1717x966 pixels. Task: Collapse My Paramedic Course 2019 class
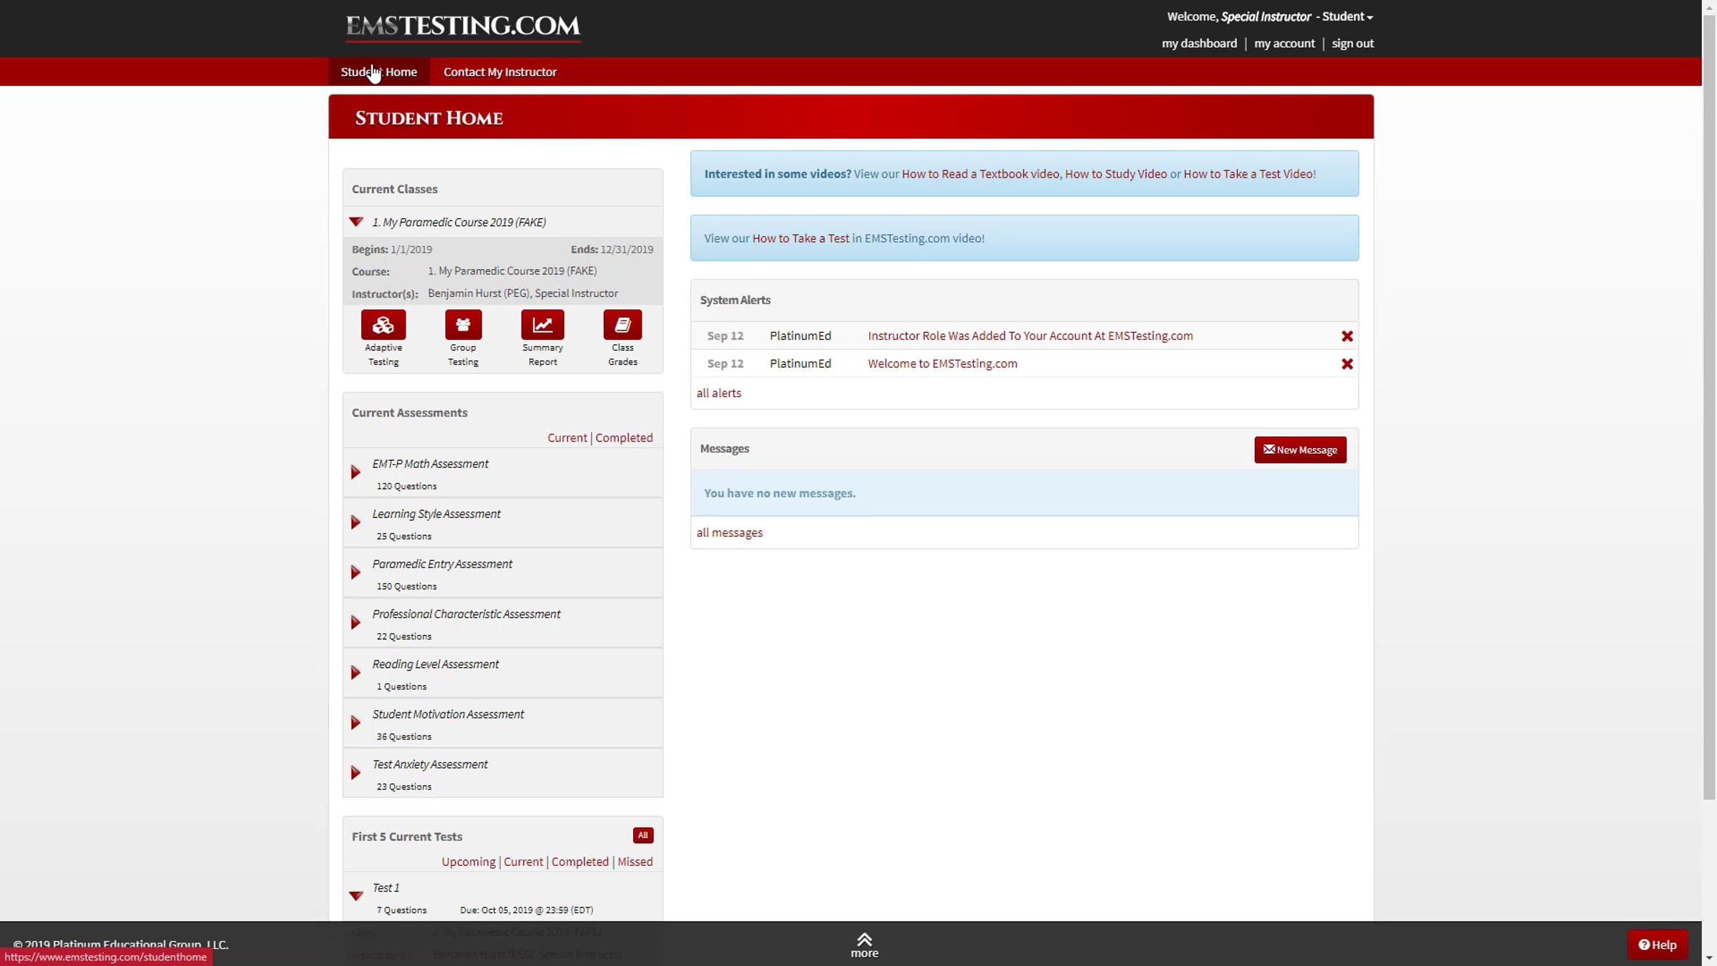[x=356, y=222]
